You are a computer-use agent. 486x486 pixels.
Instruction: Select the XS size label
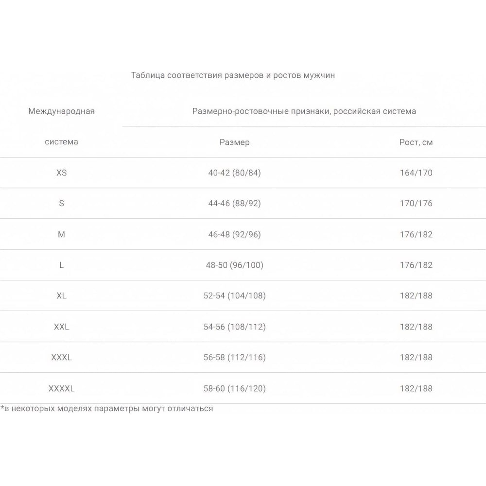[x=61, y=173]
